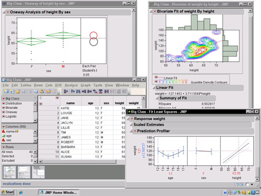Click the Fit Model analysis toolbar icon

(84, 91)
